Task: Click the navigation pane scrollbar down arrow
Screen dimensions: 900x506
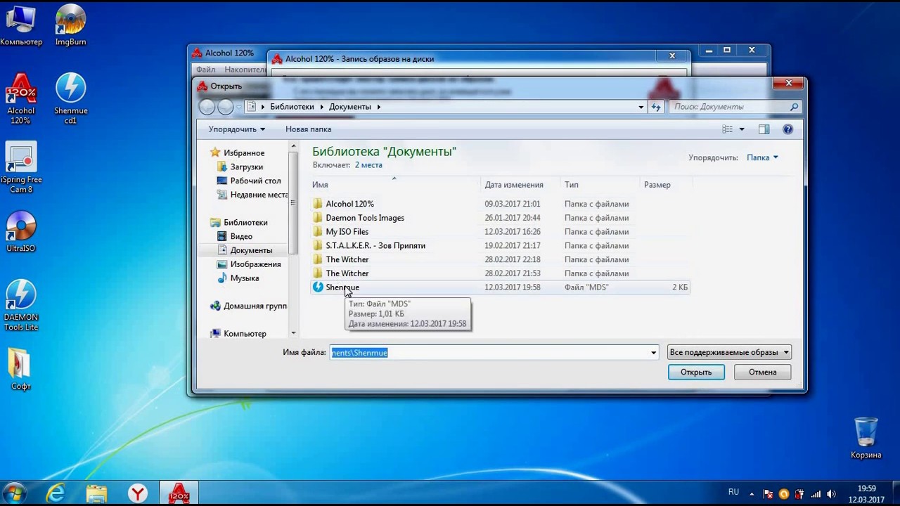Action: click(293, 333)
